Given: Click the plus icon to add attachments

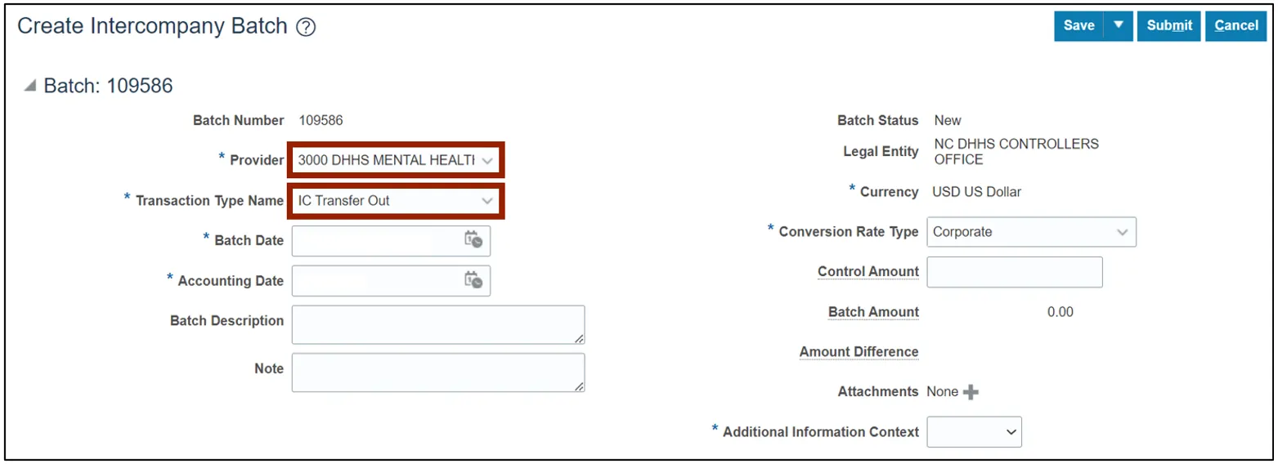Looking at the screenshot, I should (x=971, y=392).
